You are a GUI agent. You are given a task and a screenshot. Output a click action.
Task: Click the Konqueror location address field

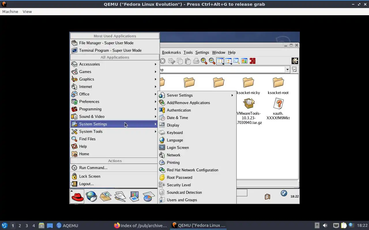tap(222, 69)
